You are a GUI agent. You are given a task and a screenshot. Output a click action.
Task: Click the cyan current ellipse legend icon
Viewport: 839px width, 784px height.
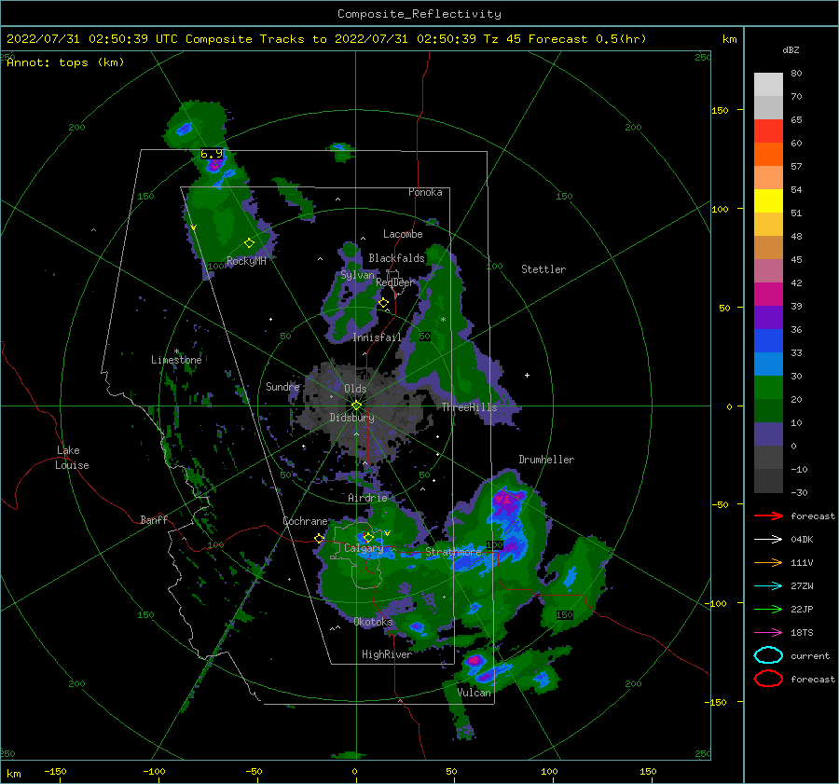tap(768, 655)
